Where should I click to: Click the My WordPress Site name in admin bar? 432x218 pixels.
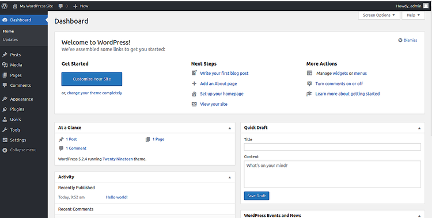[36, 6]
